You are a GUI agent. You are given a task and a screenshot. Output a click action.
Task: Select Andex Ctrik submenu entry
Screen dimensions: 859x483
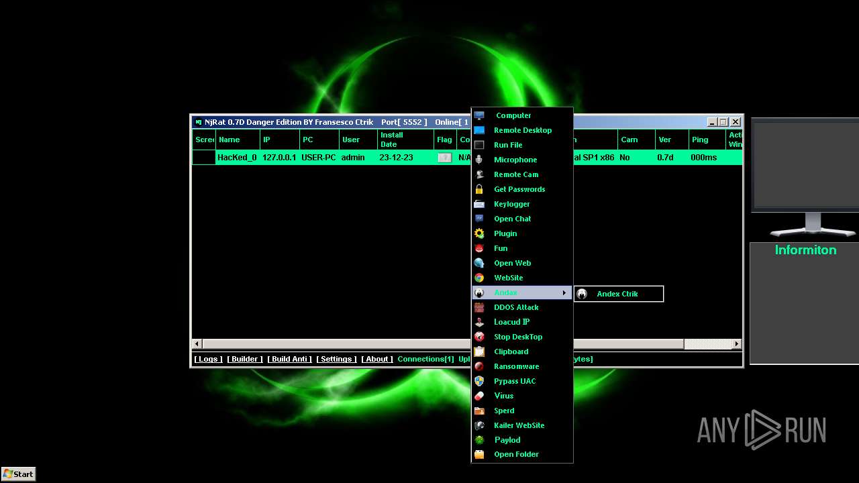pos(619,294)
